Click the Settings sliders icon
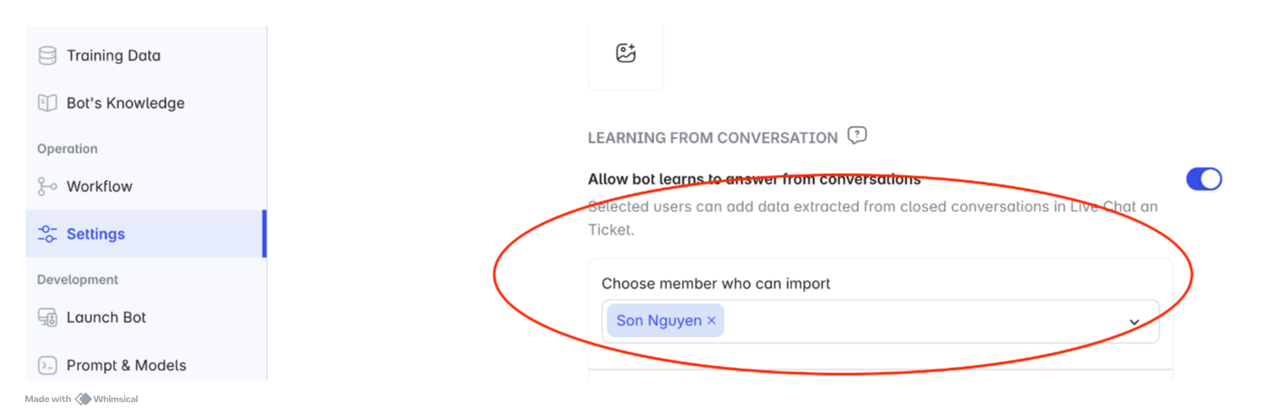The width and height of the screenshot is (1264, 418). [47, 234]
